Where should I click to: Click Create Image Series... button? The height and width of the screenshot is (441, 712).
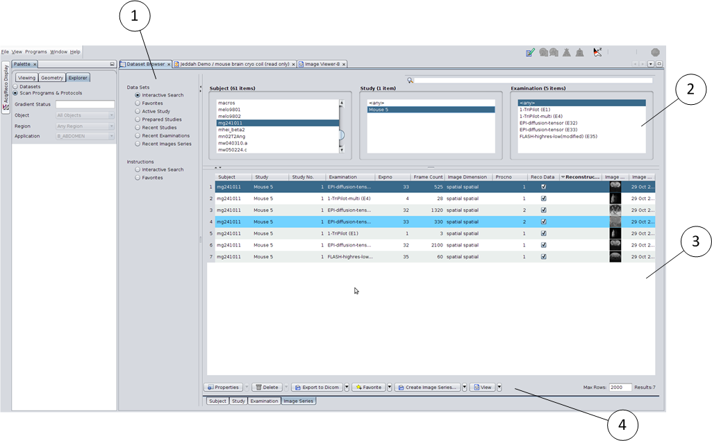427,388
